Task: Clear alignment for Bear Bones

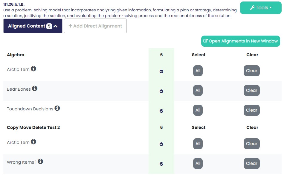Action: [252, 90]
